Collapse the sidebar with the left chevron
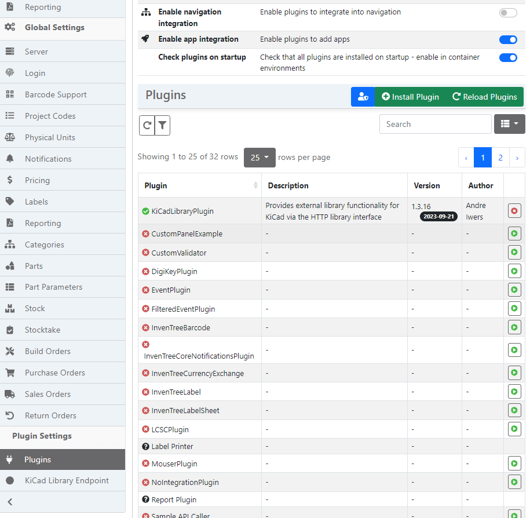Screen dimensions: 530x518 pos(10,502)
